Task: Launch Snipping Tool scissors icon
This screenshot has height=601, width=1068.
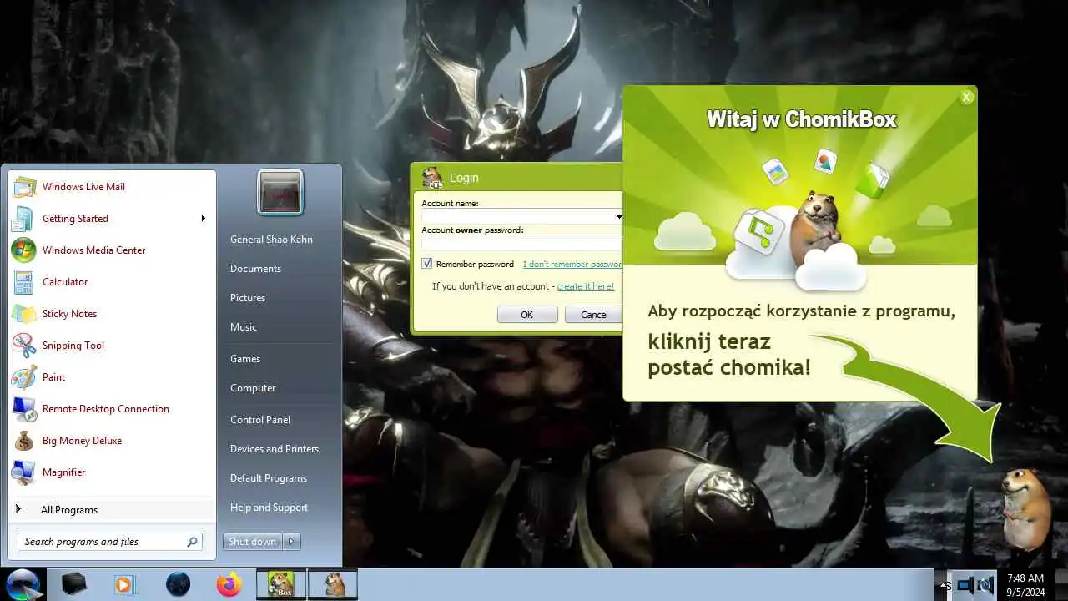Action: coord(23,345)
